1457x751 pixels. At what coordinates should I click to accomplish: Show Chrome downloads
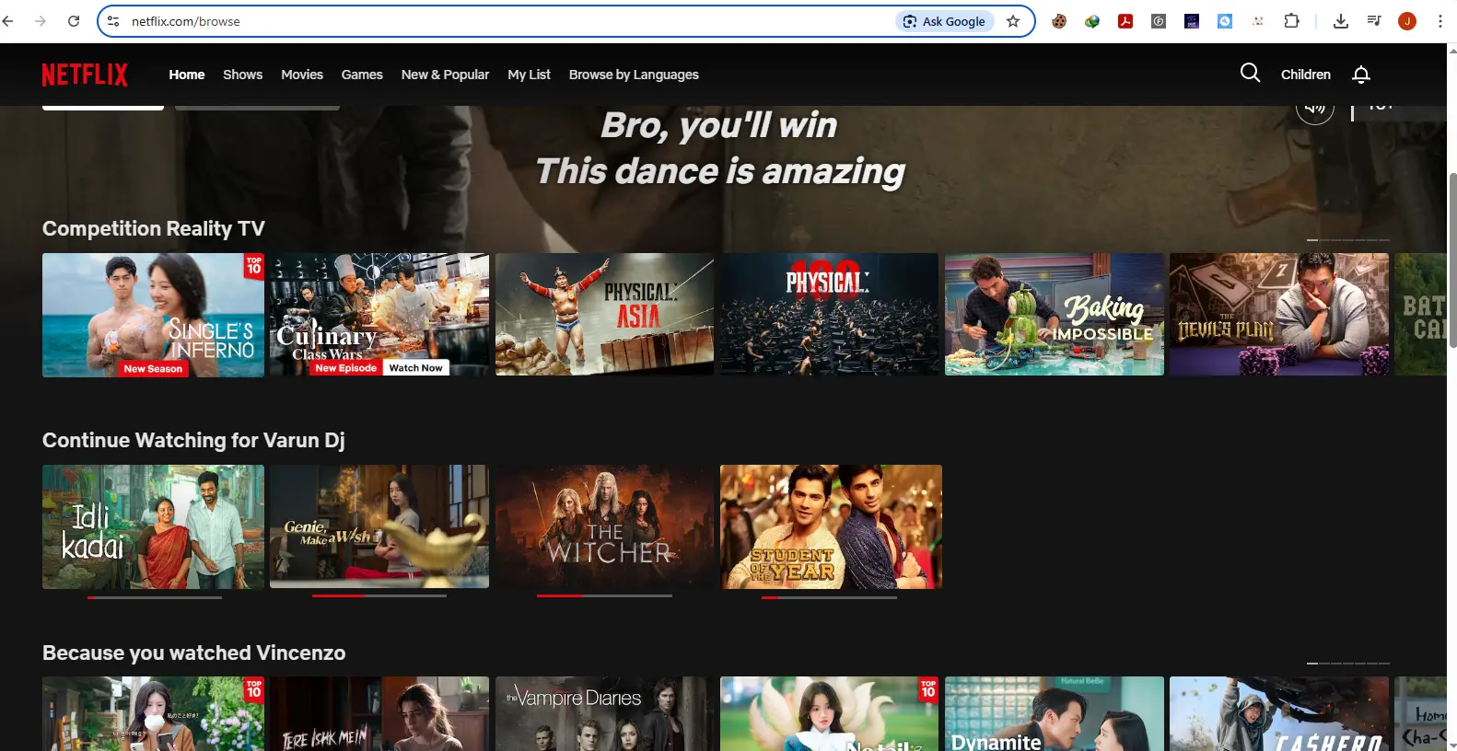[x=1341, y=21]
